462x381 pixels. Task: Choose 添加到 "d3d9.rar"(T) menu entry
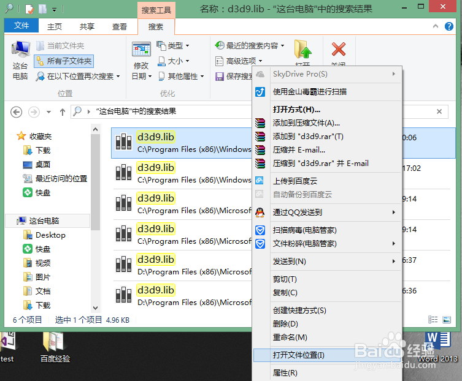point(327,137)
